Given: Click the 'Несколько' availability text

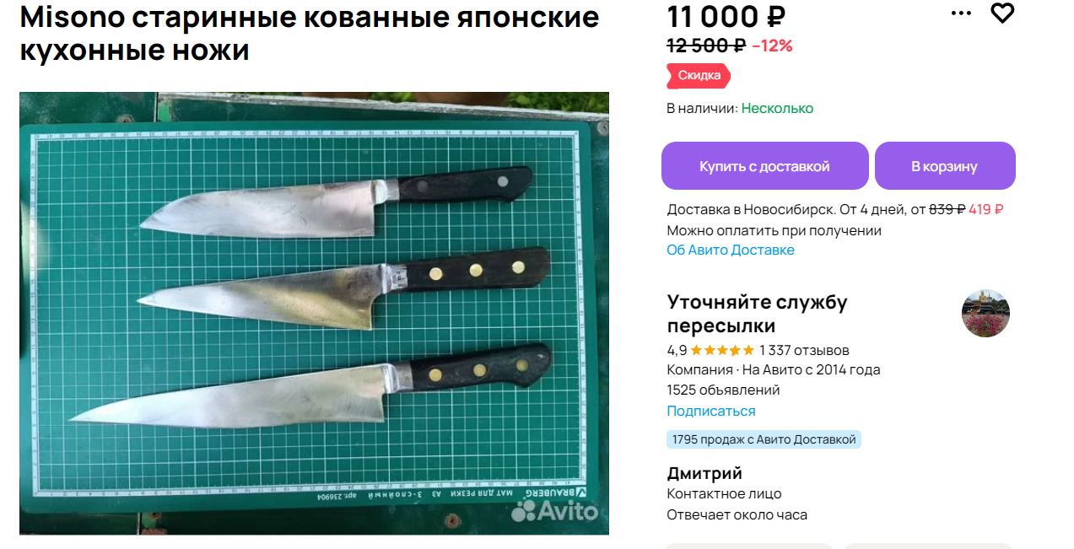Looking at the screenshot, I should (x=777, y=109).
